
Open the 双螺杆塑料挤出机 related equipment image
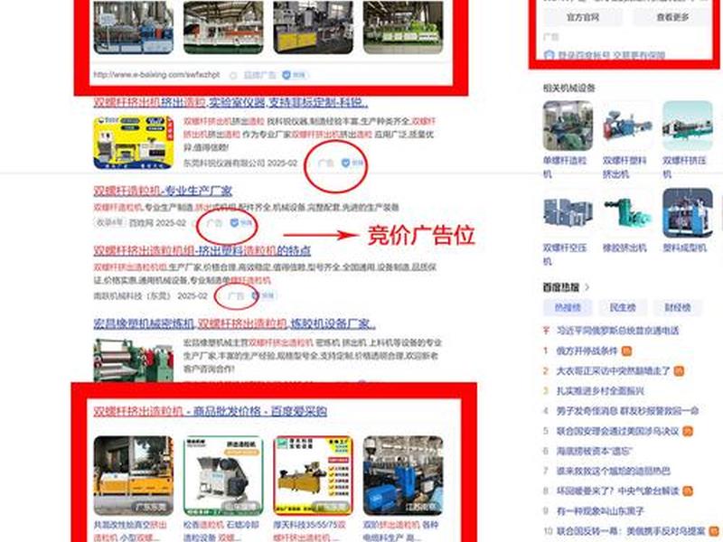tap(627, 126)
